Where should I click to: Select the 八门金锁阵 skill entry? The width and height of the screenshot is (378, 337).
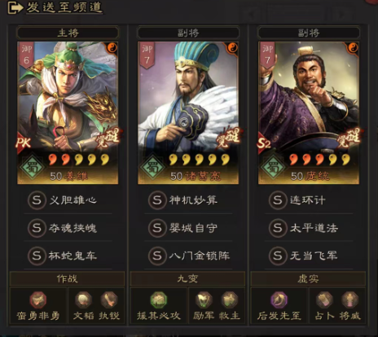click(x=188, y=256)
